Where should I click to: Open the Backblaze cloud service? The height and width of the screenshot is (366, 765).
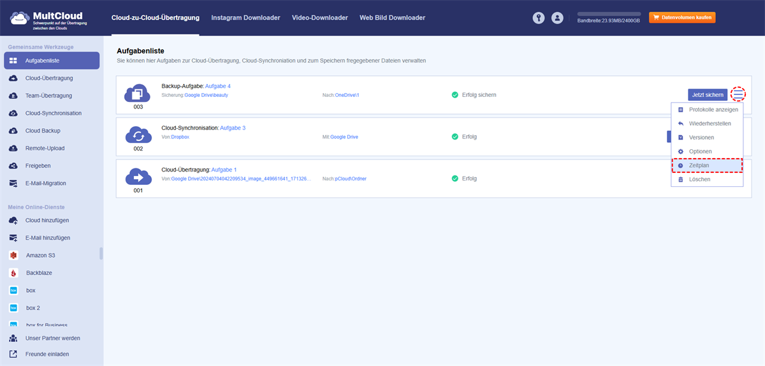39,272
